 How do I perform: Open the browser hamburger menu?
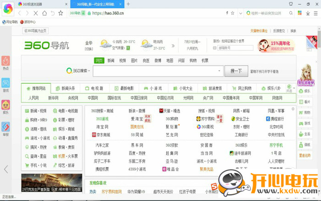pos(315,13)
